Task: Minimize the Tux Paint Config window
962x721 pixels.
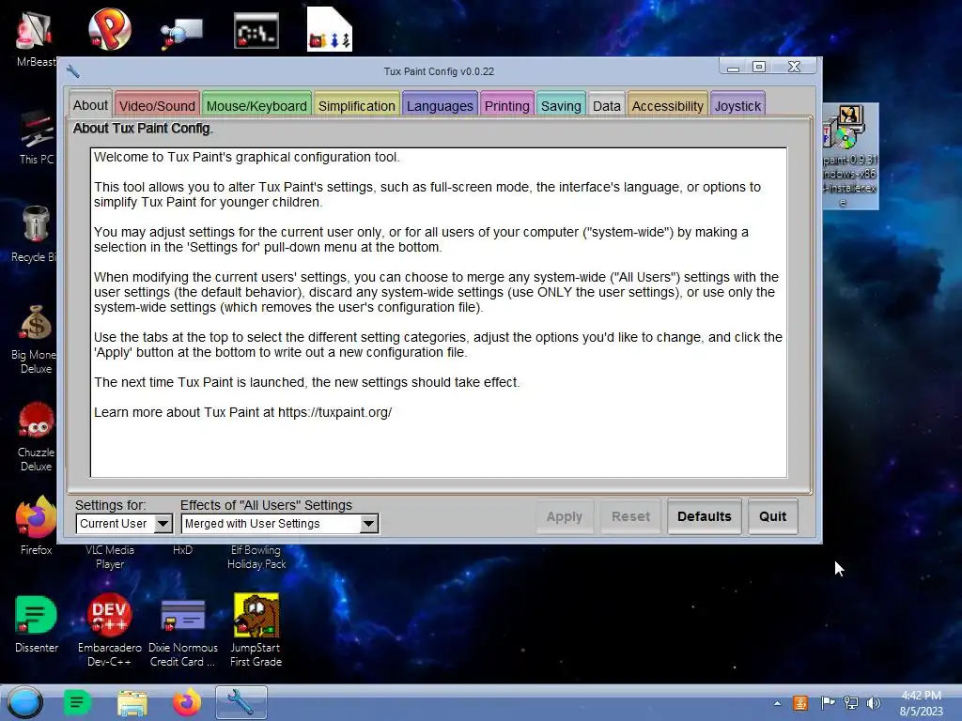Action: 733,67
